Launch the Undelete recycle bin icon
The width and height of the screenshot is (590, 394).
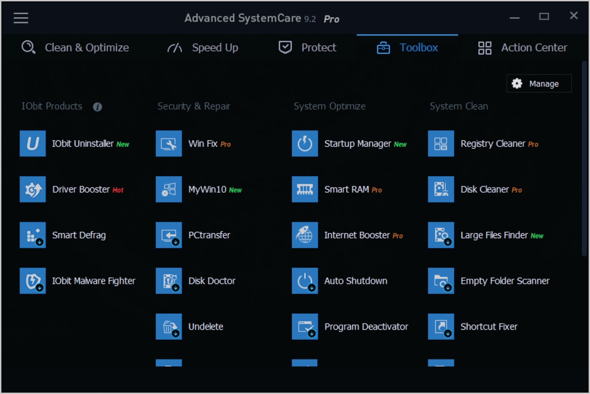click(169, 326)
